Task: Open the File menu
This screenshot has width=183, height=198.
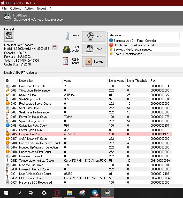Action: pyautogui.click(x=4, y=9)
